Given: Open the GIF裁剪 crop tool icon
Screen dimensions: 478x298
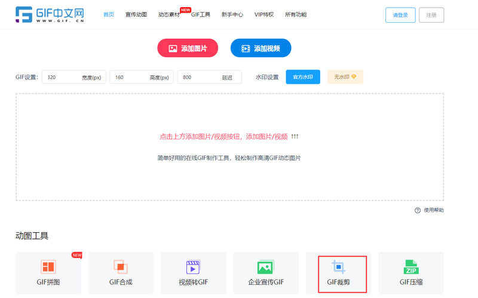Looking at the screenshot, I should tap(338, 267).
